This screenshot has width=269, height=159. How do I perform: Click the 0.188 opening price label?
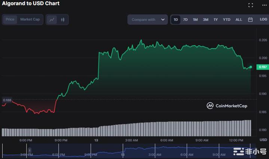(6, 100)
